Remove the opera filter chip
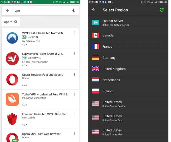The height and width of the screenshot is (142, 171). tap(15, 22)
